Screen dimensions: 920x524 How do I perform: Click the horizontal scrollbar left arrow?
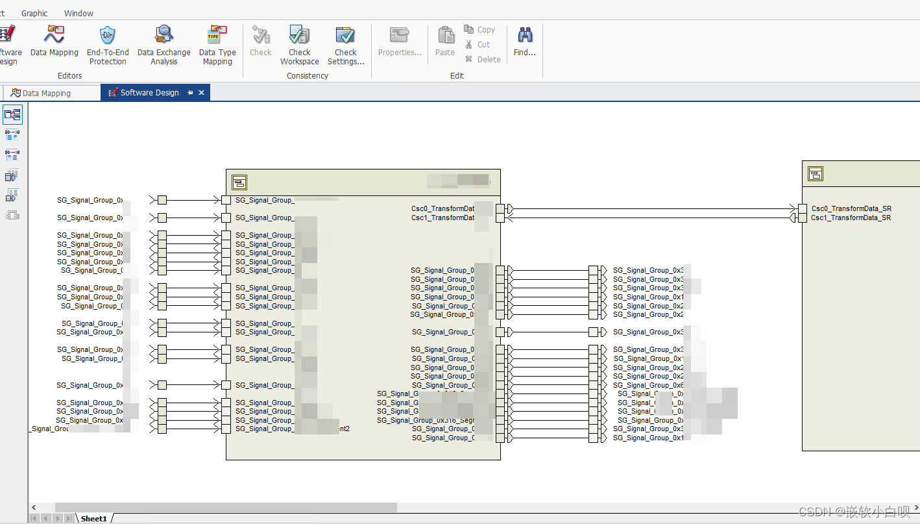(34, 507)
